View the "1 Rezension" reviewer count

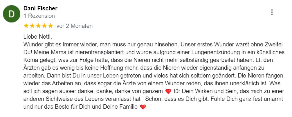tap(39, 16)
